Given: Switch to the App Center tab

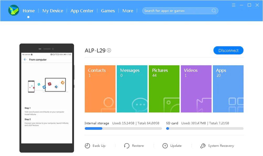Looking at the screenshot, I should (x=82, y=11).
